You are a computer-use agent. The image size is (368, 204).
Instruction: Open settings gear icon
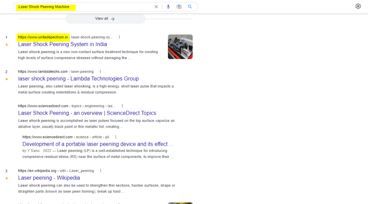click(358, 6)
